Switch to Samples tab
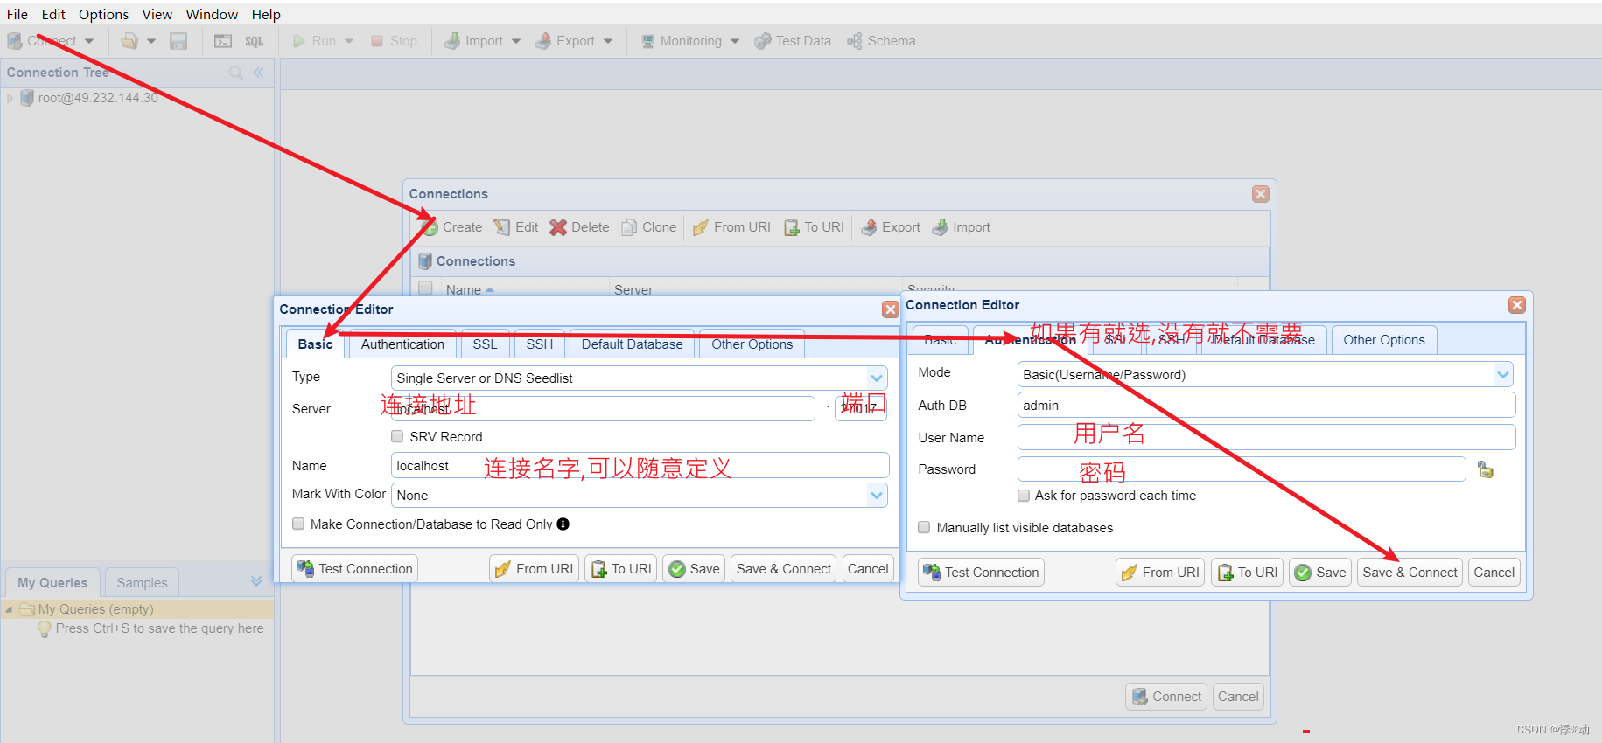Viewport: 1602px width, 743px height. click(x=142, y=583)
